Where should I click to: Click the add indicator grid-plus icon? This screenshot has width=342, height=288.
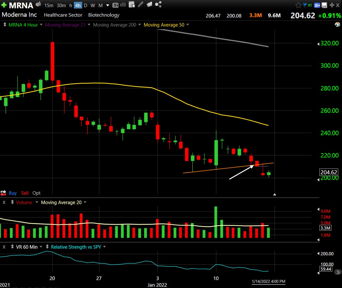[132, 4]
